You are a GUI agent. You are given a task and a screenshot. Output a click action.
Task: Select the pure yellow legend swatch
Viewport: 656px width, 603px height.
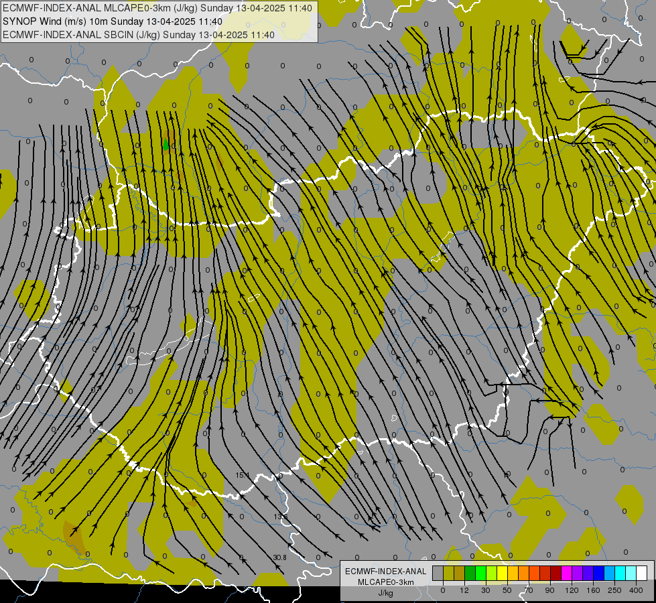pos(503,573)
